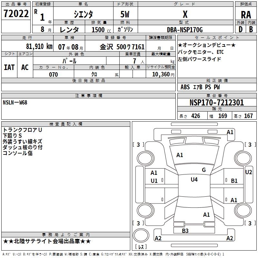The width and height of the screenshot is (258, 258).
Task: Click the 北陸サテライト会場出品車 notice text
Action: (47, 241)
